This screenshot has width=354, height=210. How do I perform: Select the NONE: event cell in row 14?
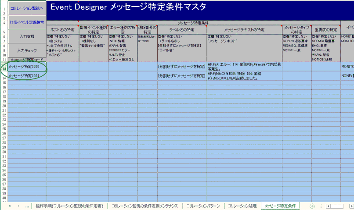[x=347, y=76]
